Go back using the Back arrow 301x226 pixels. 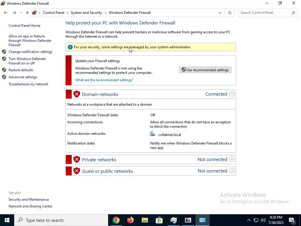(6, 13)
